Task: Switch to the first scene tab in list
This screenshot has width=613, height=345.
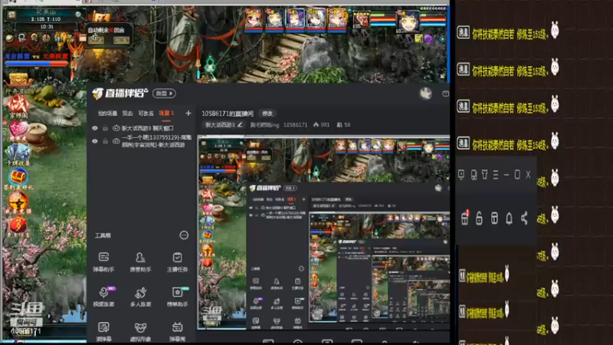Action: [x=107, y=113]
